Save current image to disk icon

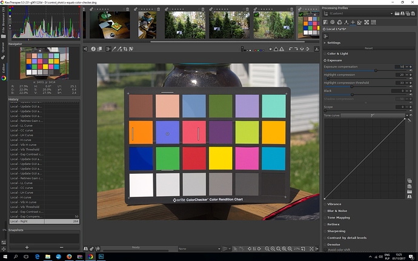[x=86, y=249]
